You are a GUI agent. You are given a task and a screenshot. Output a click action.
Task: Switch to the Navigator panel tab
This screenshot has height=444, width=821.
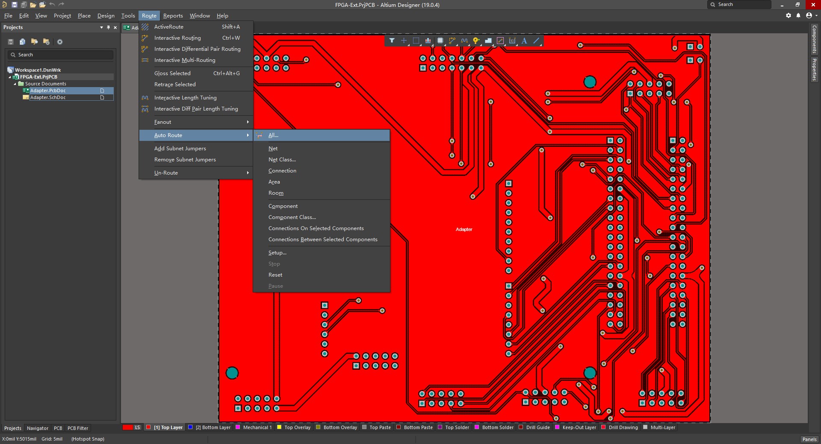coord(38,428)
